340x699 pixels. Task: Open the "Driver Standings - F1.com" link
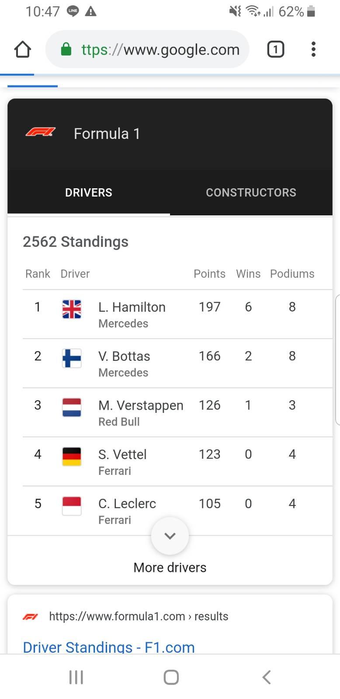(109, 647)
